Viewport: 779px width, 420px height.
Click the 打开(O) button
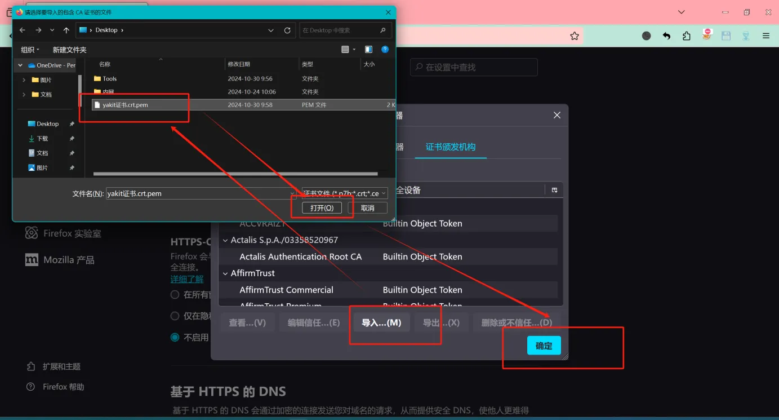pos(322,208)
